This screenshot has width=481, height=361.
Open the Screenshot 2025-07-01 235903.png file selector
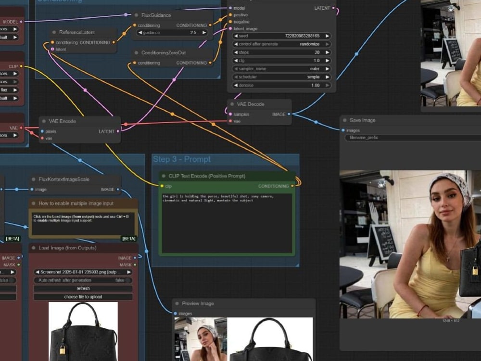tap(83, 272)
